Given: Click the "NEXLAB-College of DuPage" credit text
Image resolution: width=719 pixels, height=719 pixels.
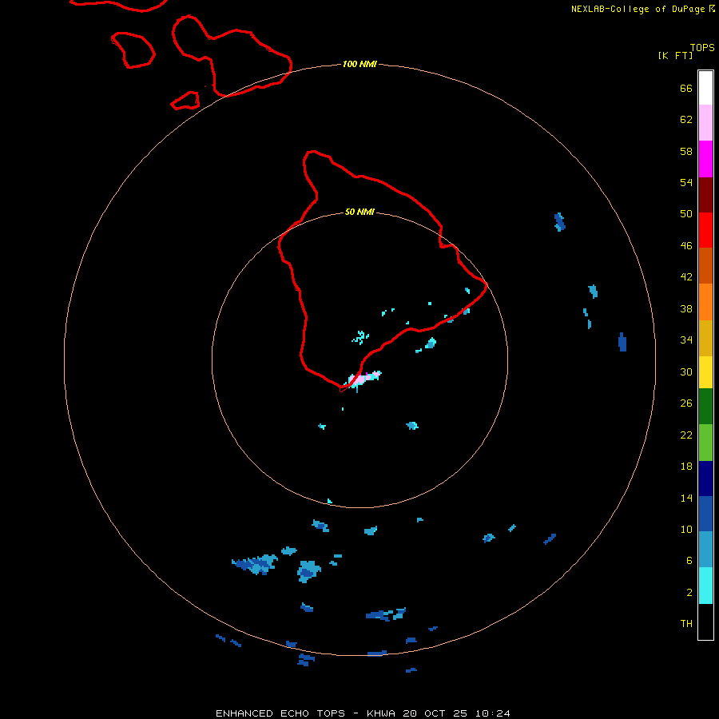Looking at the screenshot, I should pos(638,9).
